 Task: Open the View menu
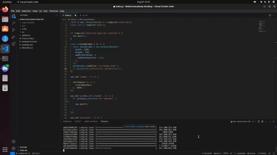(x=35, y=11)
